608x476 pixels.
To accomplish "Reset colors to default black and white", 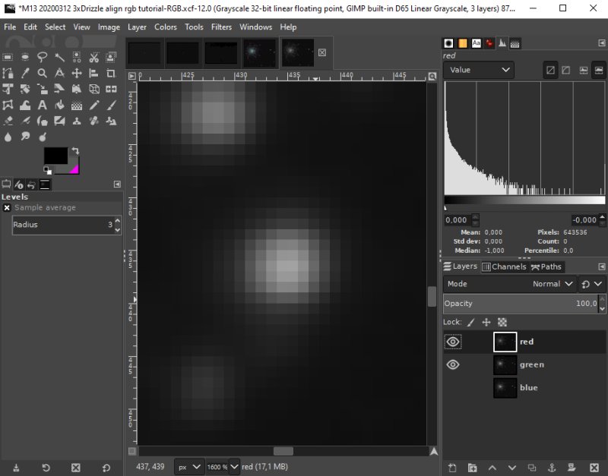I will (47, 170).
